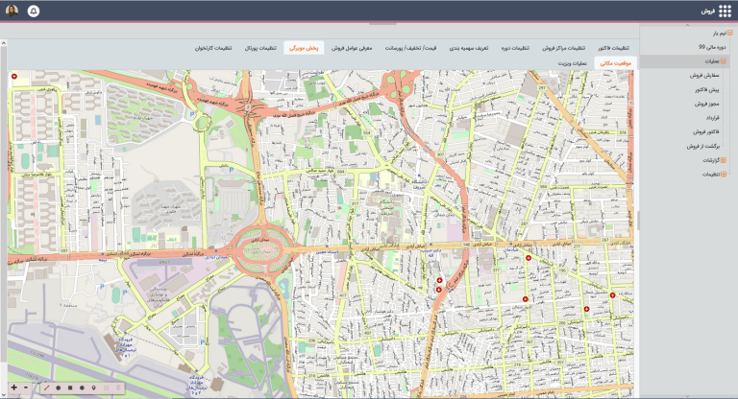This screenshot has height=399, width=738.
Task: Select the draw polyline tool
Action: coord(46,388)
